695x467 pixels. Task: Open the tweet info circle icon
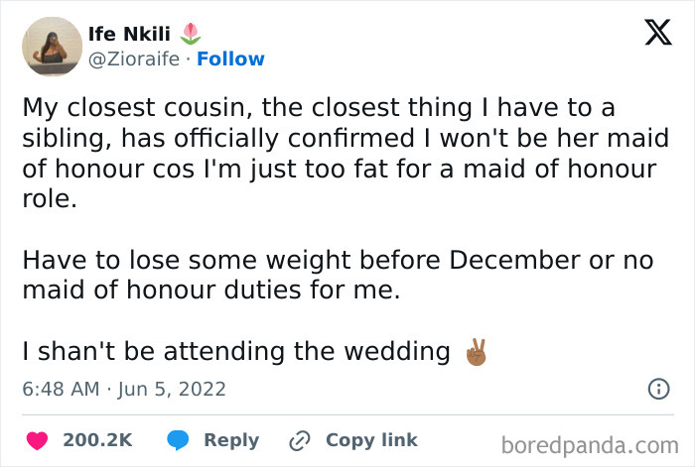[x=657, y=389]
